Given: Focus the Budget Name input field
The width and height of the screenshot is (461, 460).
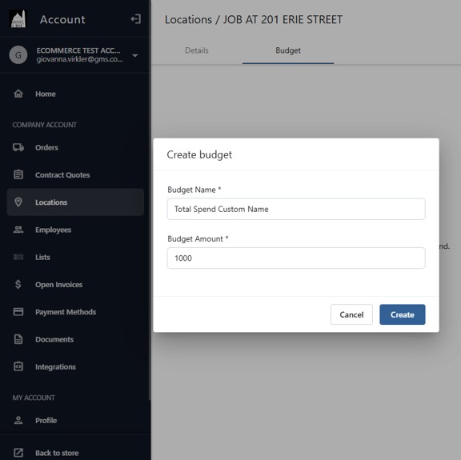Looking at the screenshot, I should [x=296, y=209].
